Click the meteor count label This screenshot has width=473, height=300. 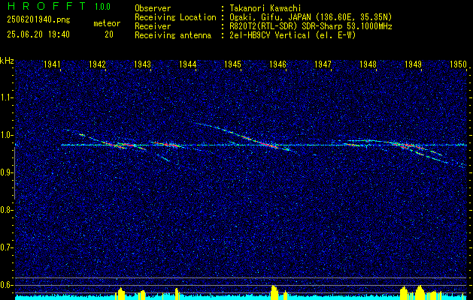[107, 23]
